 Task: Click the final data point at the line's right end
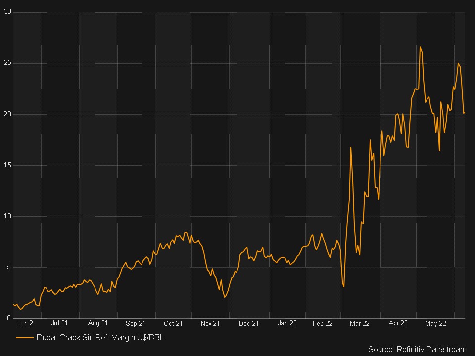click(465, 113)
